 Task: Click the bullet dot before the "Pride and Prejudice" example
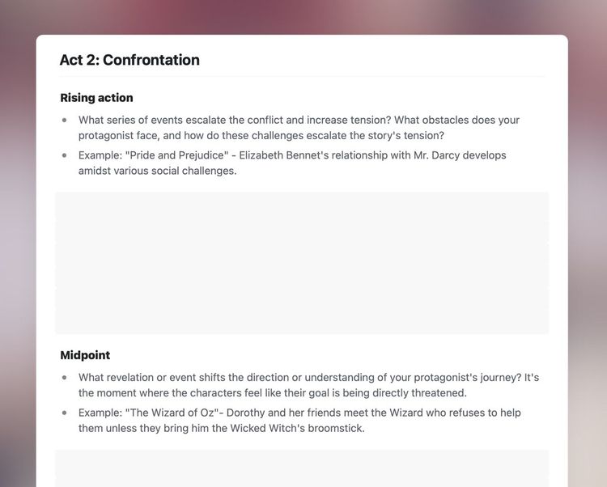pos(65,155)
